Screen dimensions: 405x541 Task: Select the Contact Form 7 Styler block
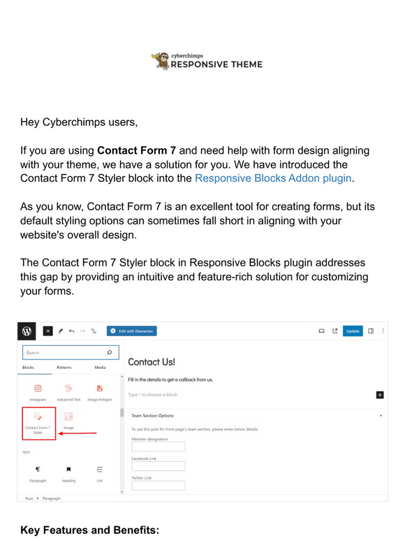click(x=39, y=424)
